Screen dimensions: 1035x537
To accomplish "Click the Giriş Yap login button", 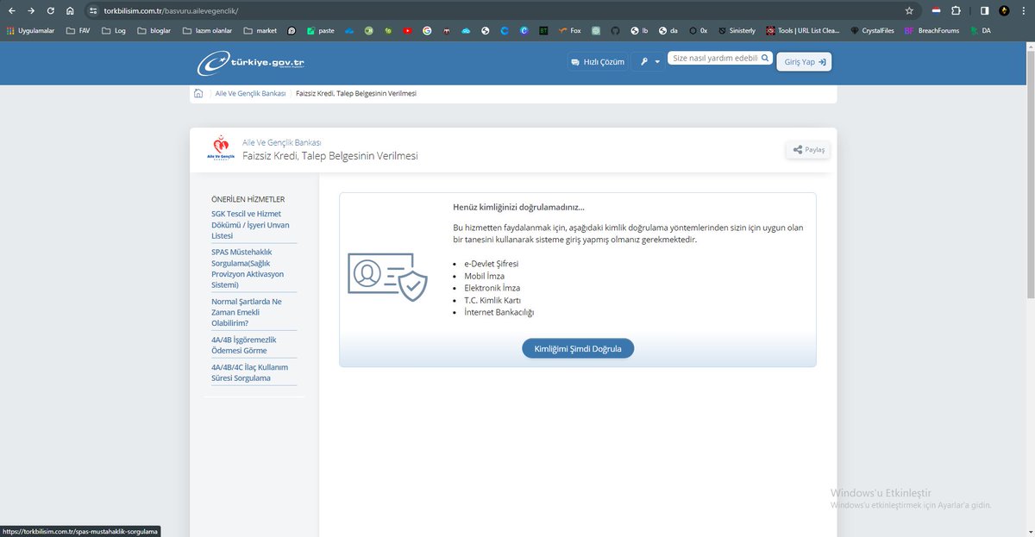I will point(805,62).
